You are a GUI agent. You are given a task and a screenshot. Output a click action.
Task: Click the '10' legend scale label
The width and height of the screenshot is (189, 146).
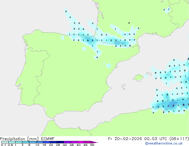(x=37, y=145)
